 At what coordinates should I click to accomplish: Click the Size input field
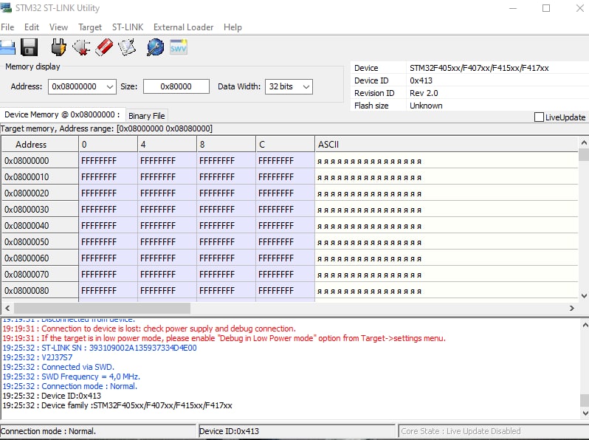pyautogui.click(x=176, y=86)
